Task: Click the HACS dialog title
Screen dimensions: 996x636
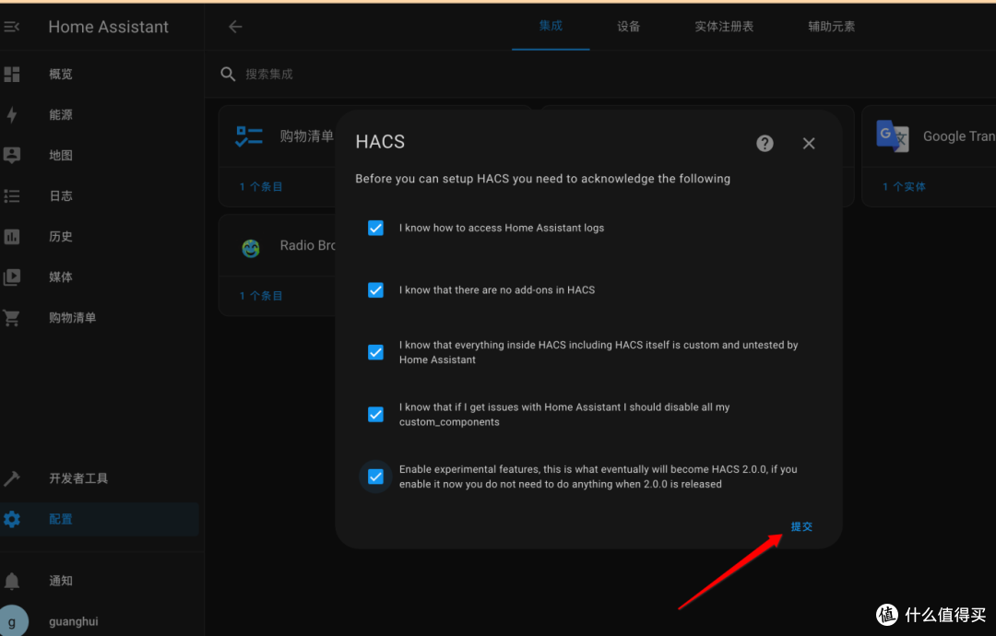Action: (x=380, y=142)
